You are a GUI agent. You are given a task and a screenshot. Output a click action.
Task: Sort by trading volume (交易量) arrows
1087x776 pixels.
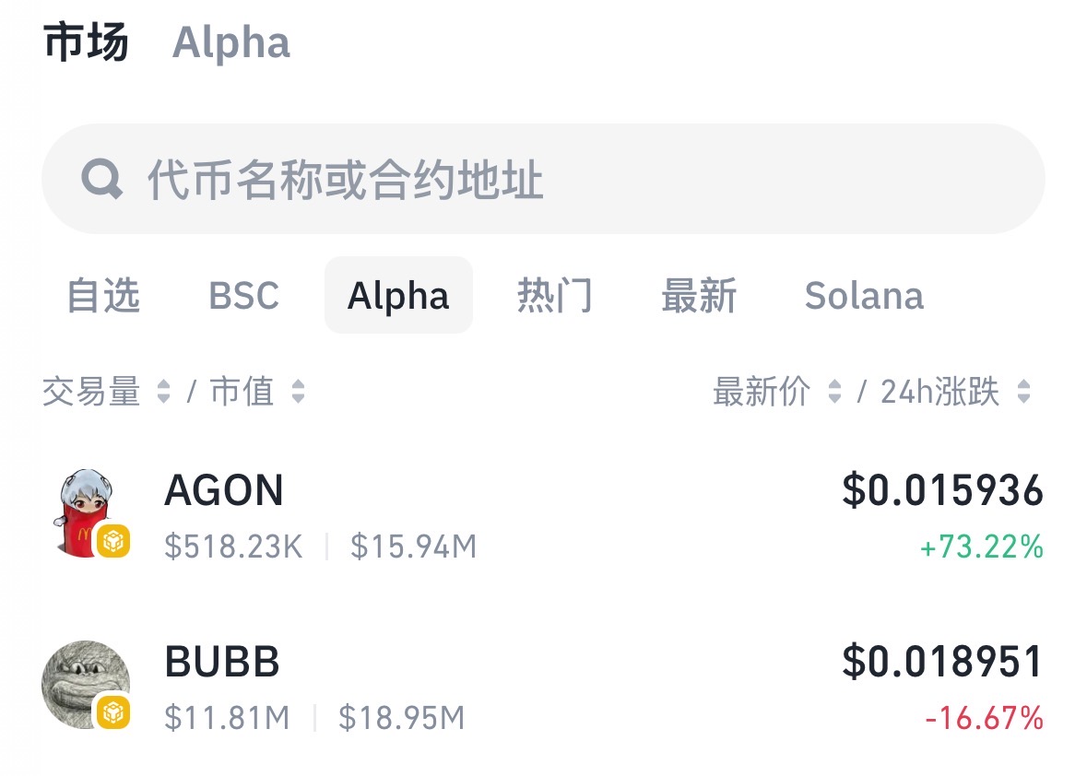click(163, 392)
